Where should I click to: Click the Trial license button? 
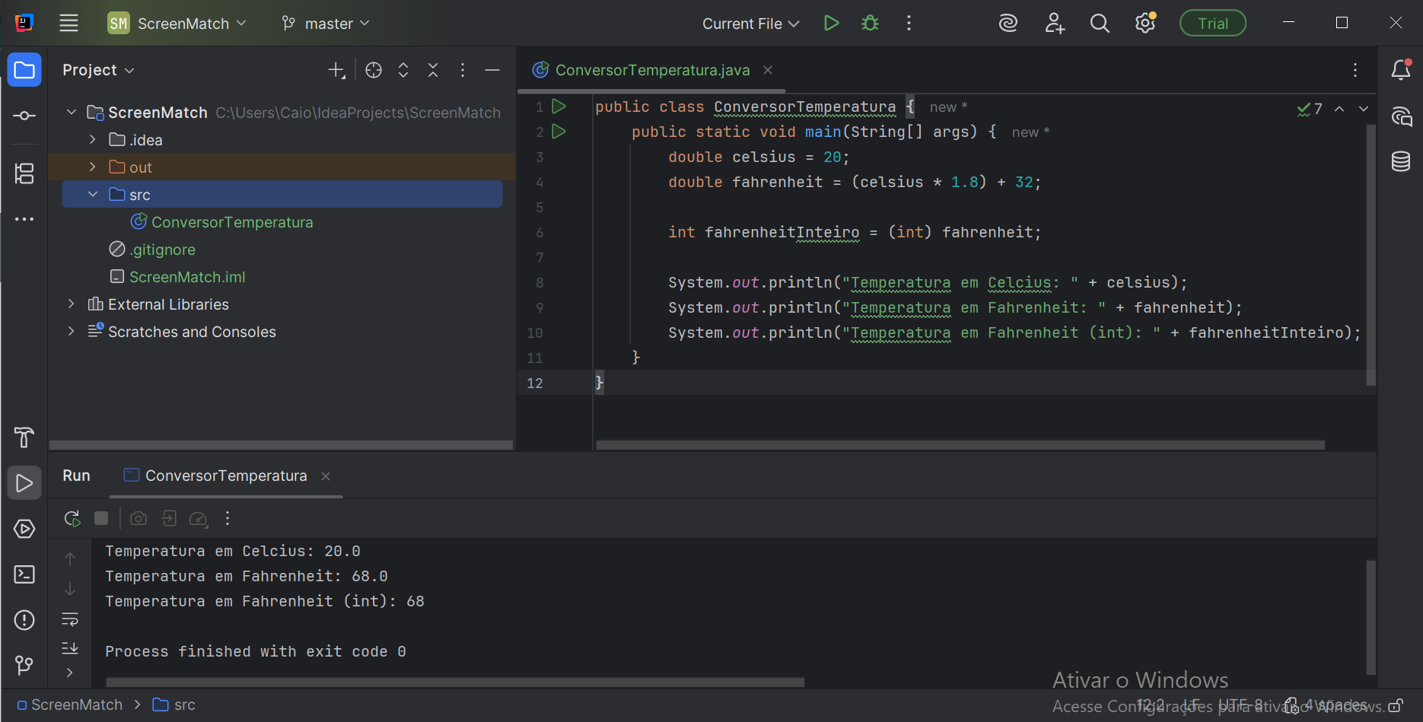point(1212,24)
